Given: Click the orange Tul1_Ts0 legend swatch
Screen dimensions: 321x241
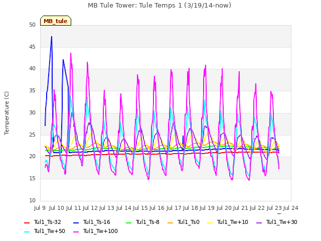Looking at the screenshot, I should [x=170, y=222].
